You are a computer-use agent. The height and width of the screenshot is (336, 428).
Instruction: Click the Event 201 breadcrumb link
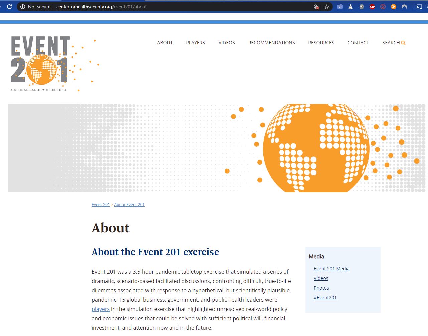[x=101, y=205]
